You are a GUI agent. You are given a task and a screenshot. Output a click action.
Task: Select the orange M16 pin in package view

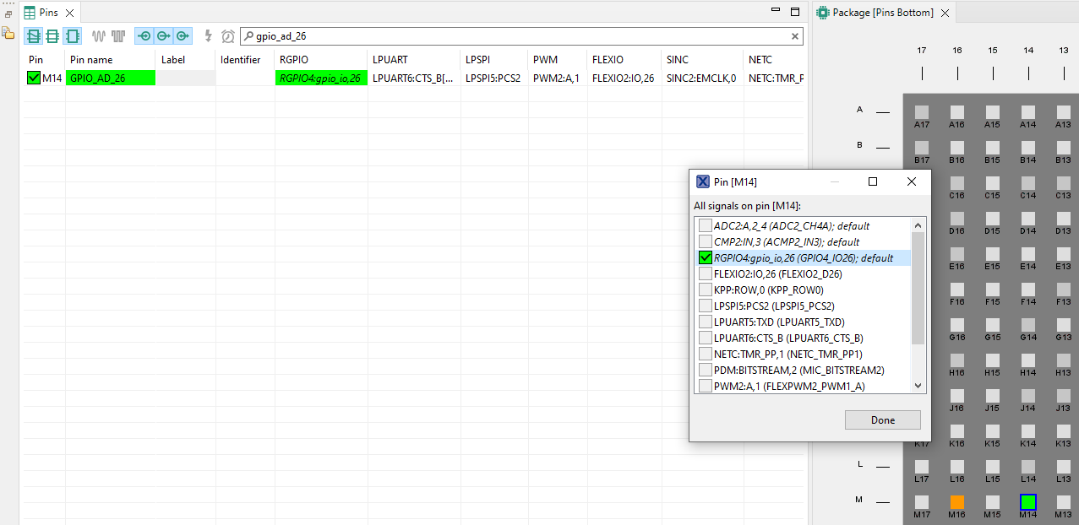tap(956, 501)
